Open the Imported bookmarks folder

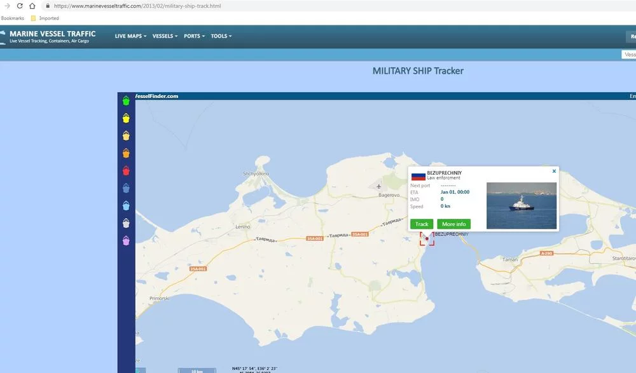45,18
